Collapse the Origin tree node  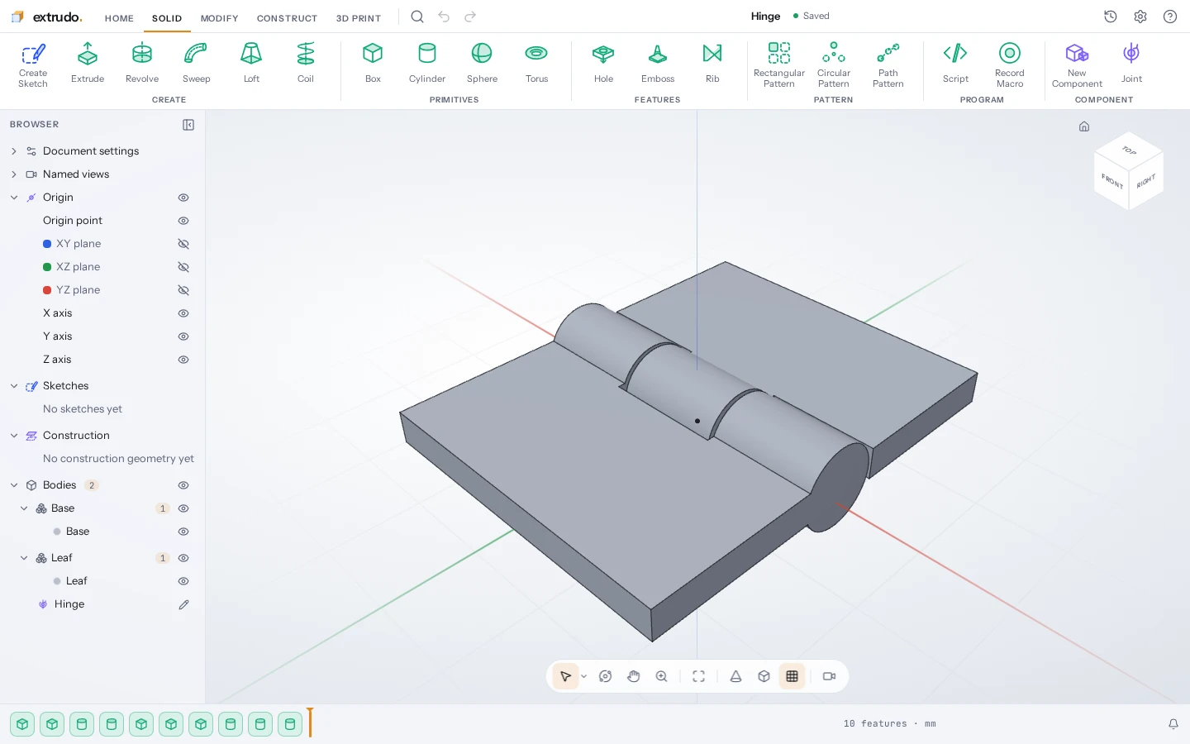point(14,198)
